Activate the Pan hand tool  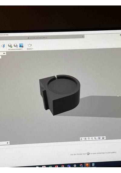(x=89, y=139)
